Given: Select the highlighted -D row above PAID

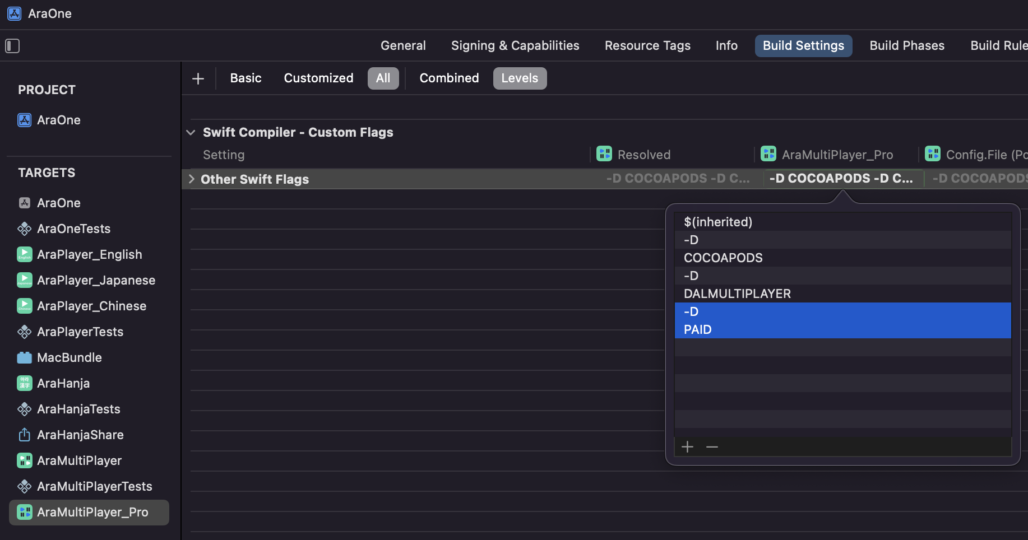Looking at the screenshot, I should pyautogui.click(x=843, y=311).
